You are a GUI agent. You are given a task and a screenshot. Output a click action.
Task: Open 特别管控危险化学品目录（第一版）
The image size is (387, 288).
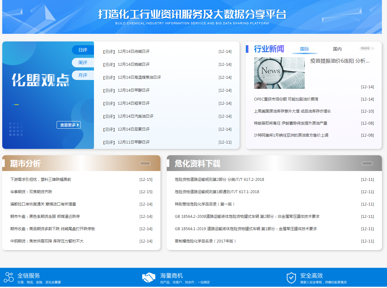pos(205,204)
